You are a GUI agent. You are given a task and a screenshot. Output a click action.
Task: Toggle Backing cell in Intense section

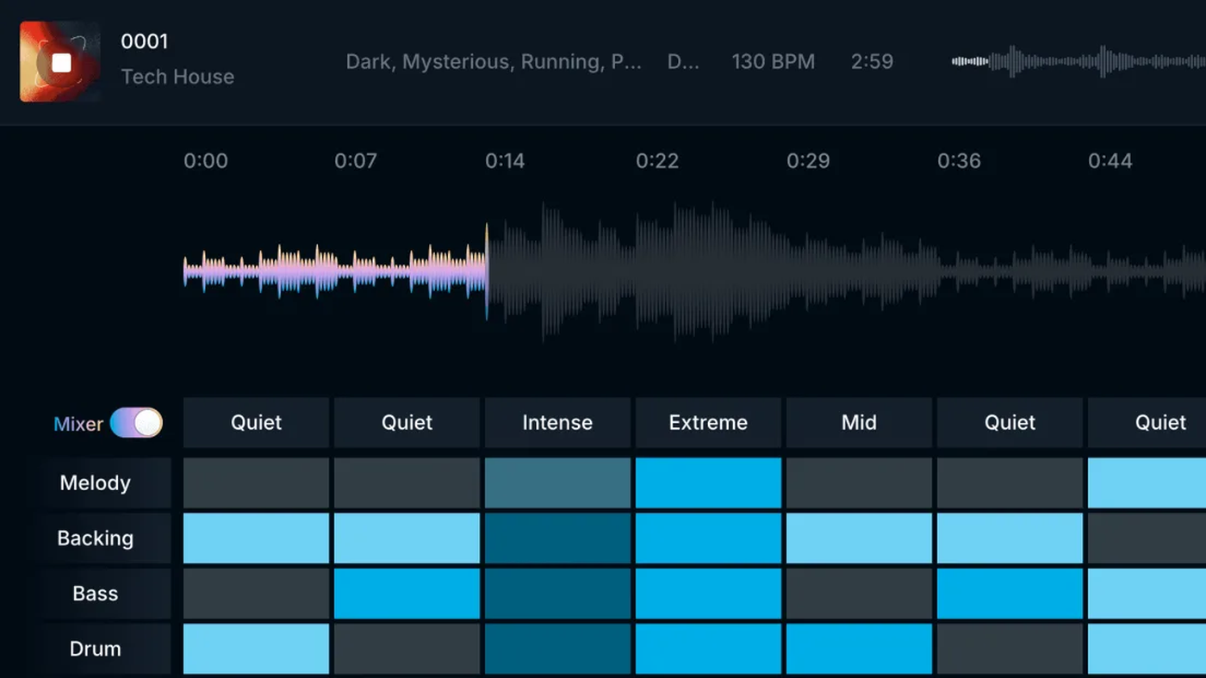click(x=557, y=538)
